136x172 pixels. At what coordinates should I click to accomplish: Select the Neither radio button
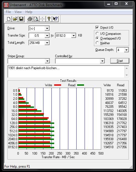[97, 43]
